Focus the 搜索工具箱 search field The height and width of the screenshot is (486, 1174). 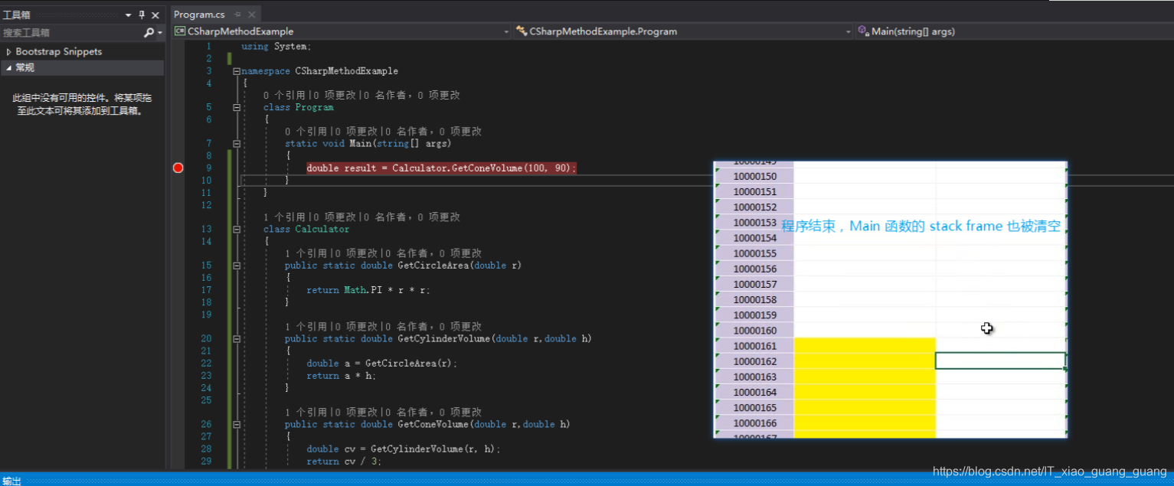[x=71, y=33]
